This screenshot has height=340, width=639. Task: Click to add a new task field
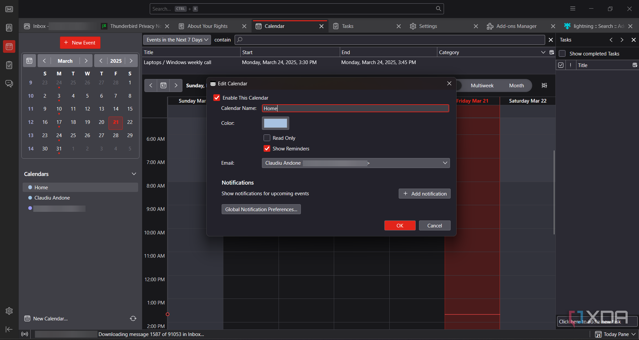[x=597, y=321]
